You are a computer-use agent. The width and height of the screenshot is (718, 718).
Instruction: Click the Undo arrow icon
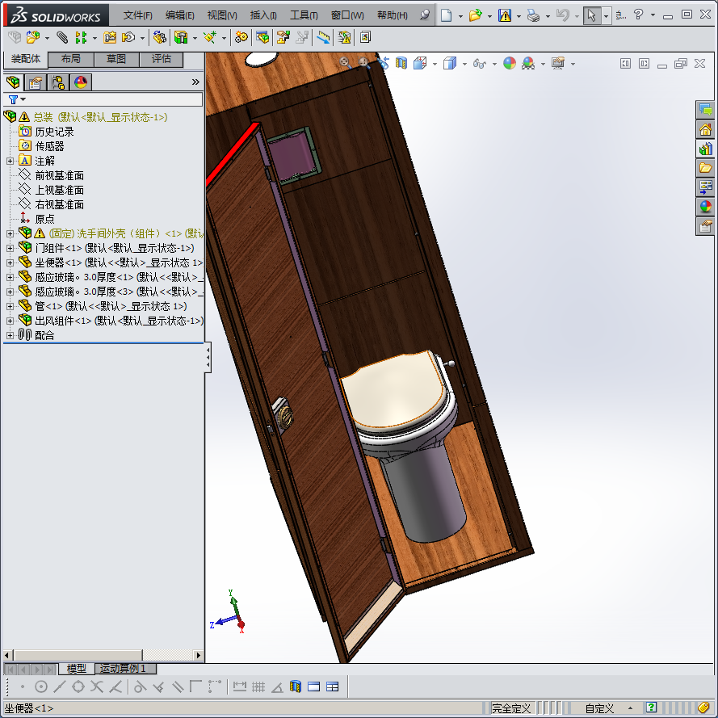[563, 15]
